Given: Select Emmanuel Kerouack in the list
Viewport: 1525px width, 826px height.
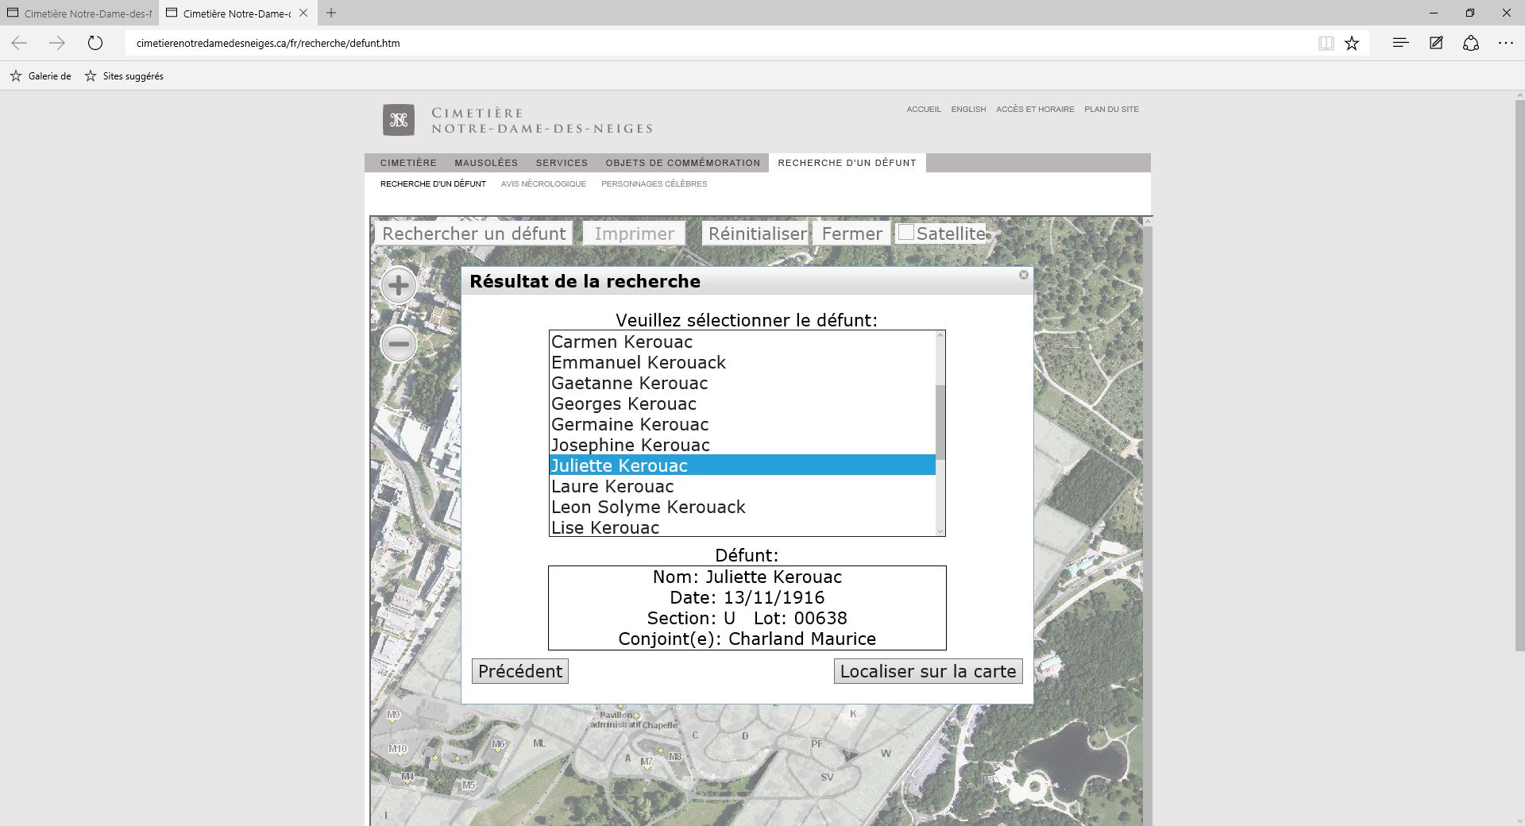Looking at the screenshot, I should coord(743,363).
